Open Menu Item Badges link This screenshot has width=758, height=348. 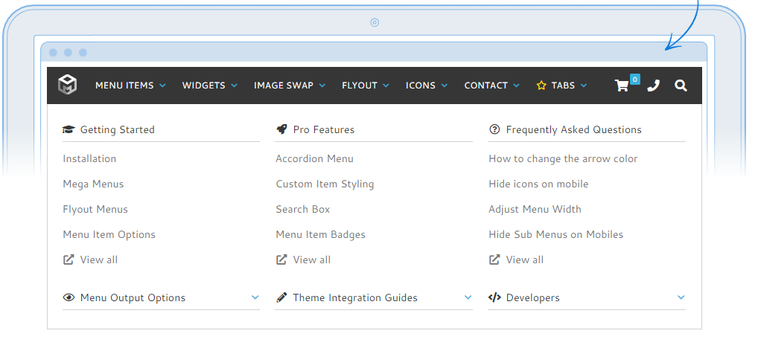tap(320, 234)
